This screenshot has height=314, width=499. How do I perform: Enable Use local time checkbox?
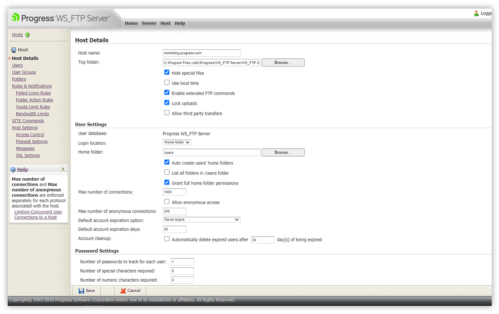pyautogui.click(x=167, y=82)
